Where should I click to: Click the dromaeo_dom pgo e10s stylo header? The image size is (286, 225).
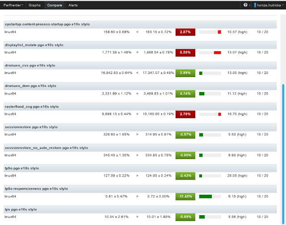pyautogui.click(x=140, y=86)
